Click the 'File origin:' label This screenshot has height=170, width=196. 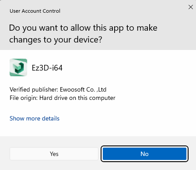[24, 98]
